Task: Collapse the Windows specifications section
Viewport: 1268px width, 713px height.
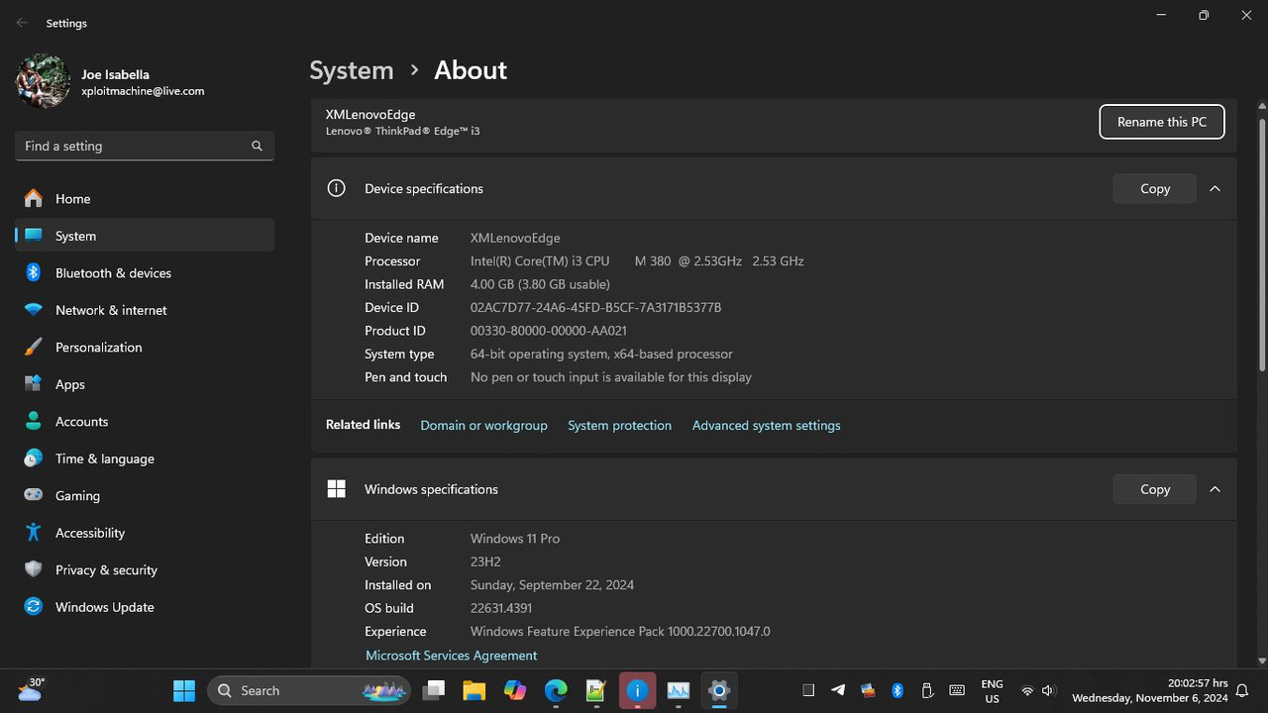Action: click(1215, 489)
